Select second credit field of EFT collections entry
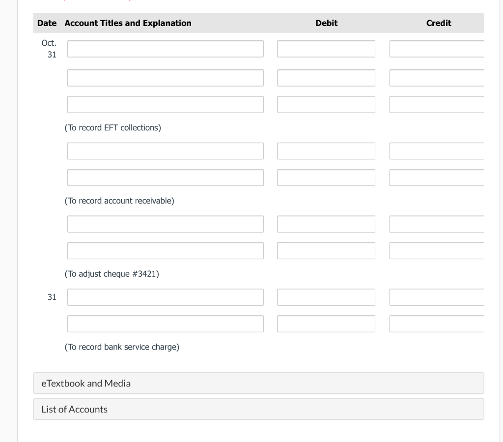This screenshot has width=503, height=442. click(x=437, y=78)
